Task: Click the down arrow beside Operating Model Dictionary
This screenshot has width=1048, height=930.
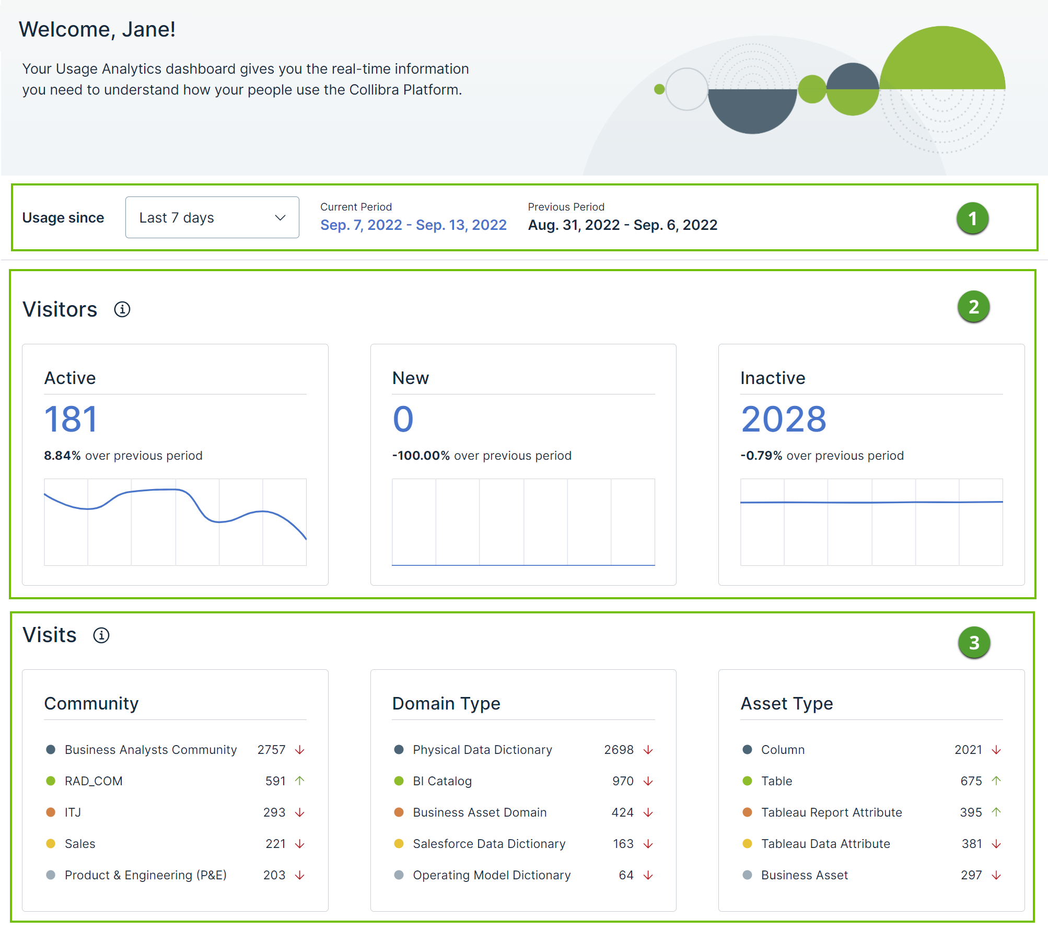Action: point(648,875)
